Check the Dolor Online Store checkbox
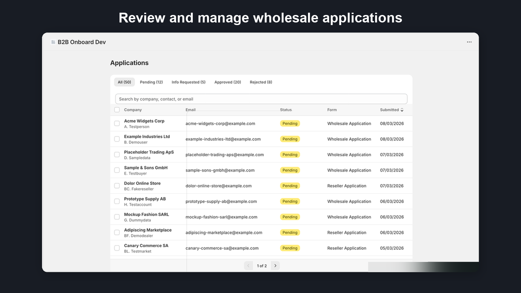521x293 pixels. [117, 186]
